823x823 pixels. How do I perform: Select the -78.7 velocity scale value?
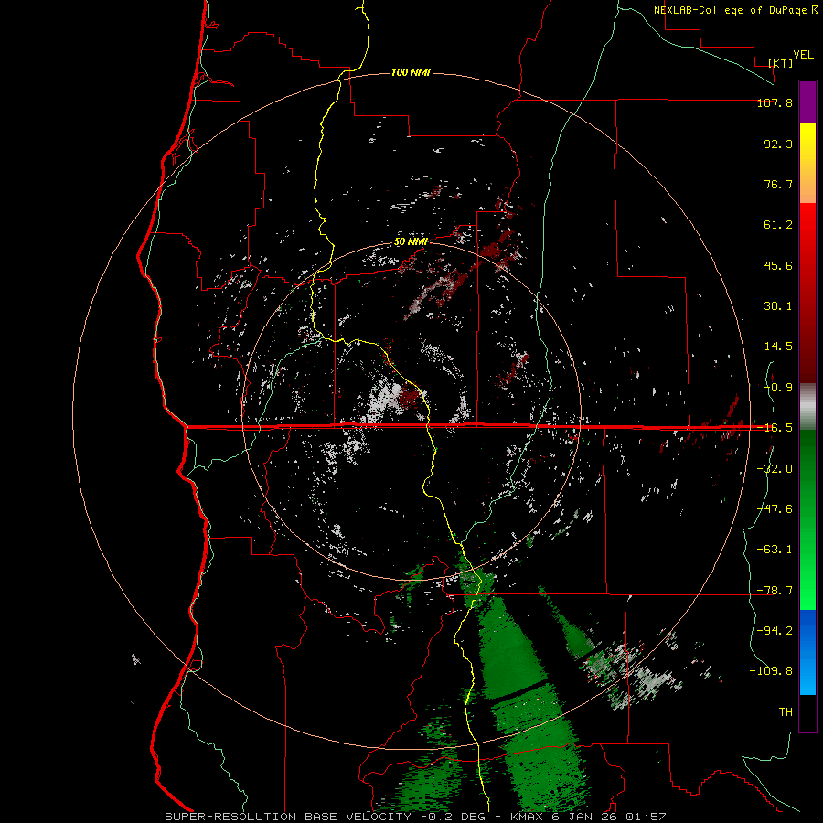click(775, 591)
